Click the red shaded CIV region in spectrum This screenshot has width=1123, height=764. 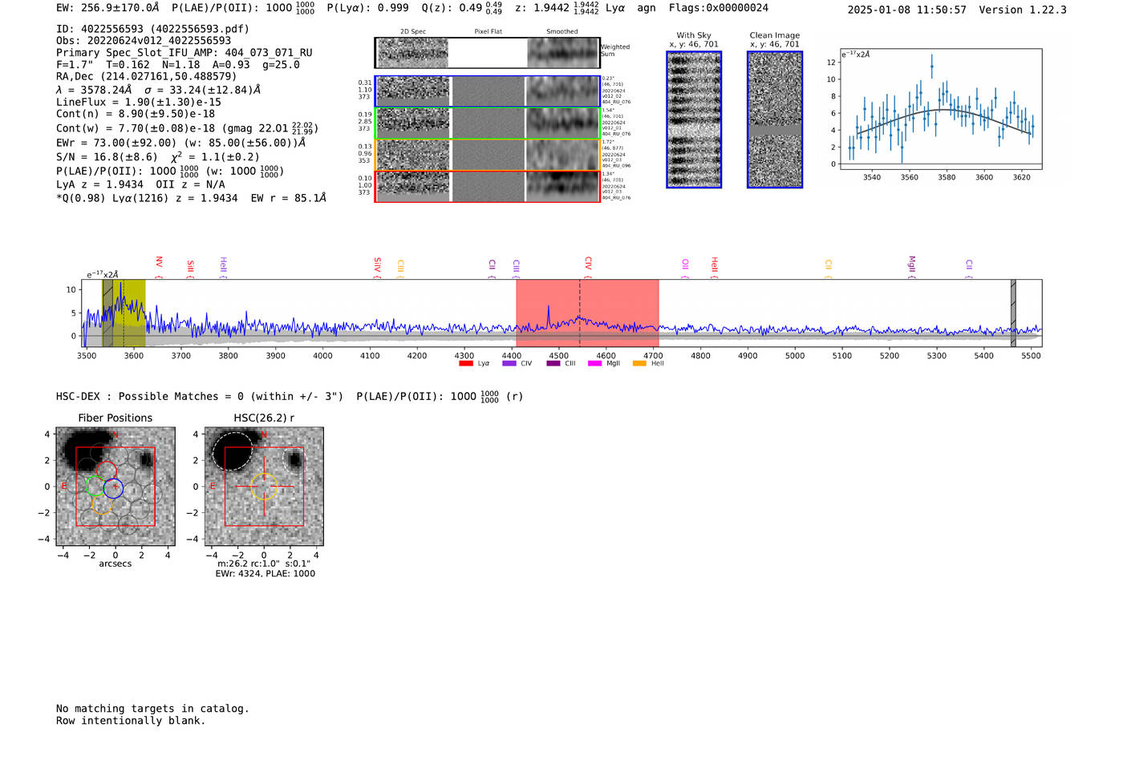tap(587, 313)
